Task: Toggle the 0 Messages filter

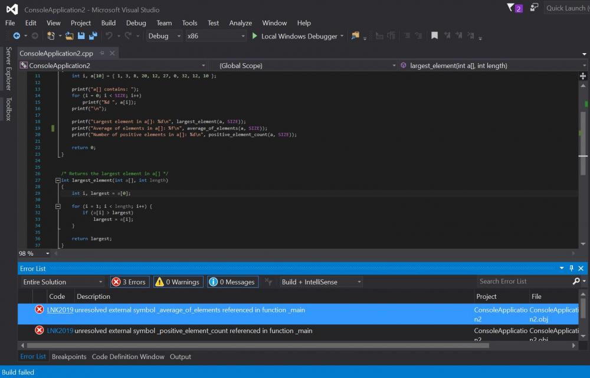Action: point(232,282)
